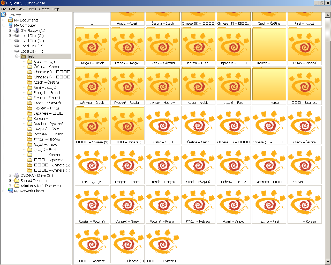Expand the Local Disk (E:) node
The image size is (331, 265).
pos(10,46)
